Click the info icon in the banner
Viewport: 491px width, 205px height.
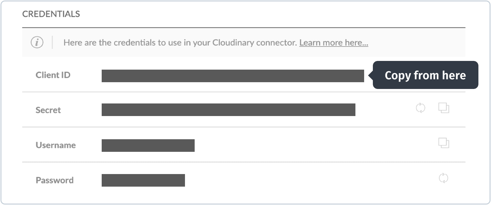tap(37, 42)
